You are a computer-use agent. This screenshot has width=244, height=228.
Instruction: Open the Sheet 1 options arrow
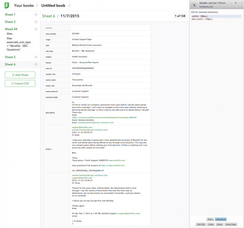tap(36, 15)
